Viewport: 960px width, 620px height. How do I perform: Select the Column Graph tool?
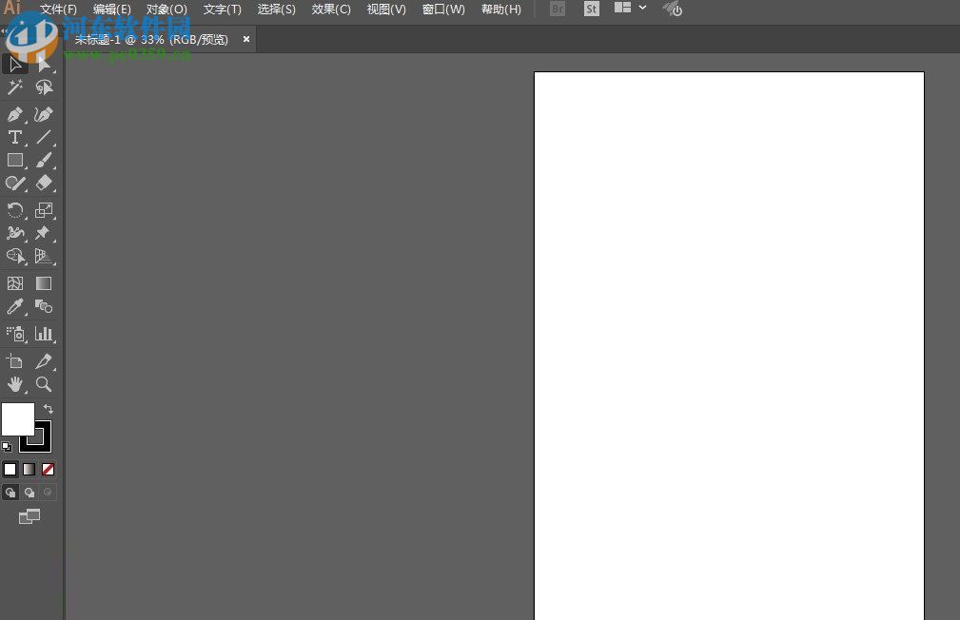[44, 334]
